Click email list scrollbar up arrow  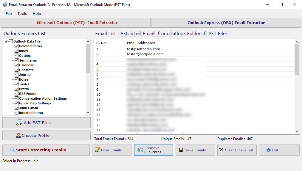297,42
